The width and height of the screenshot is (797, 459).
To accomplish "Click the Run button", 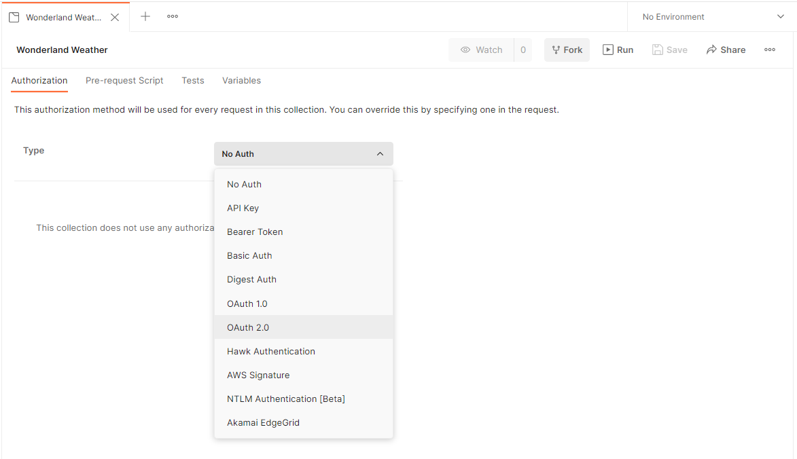I will tap(618, 50).
